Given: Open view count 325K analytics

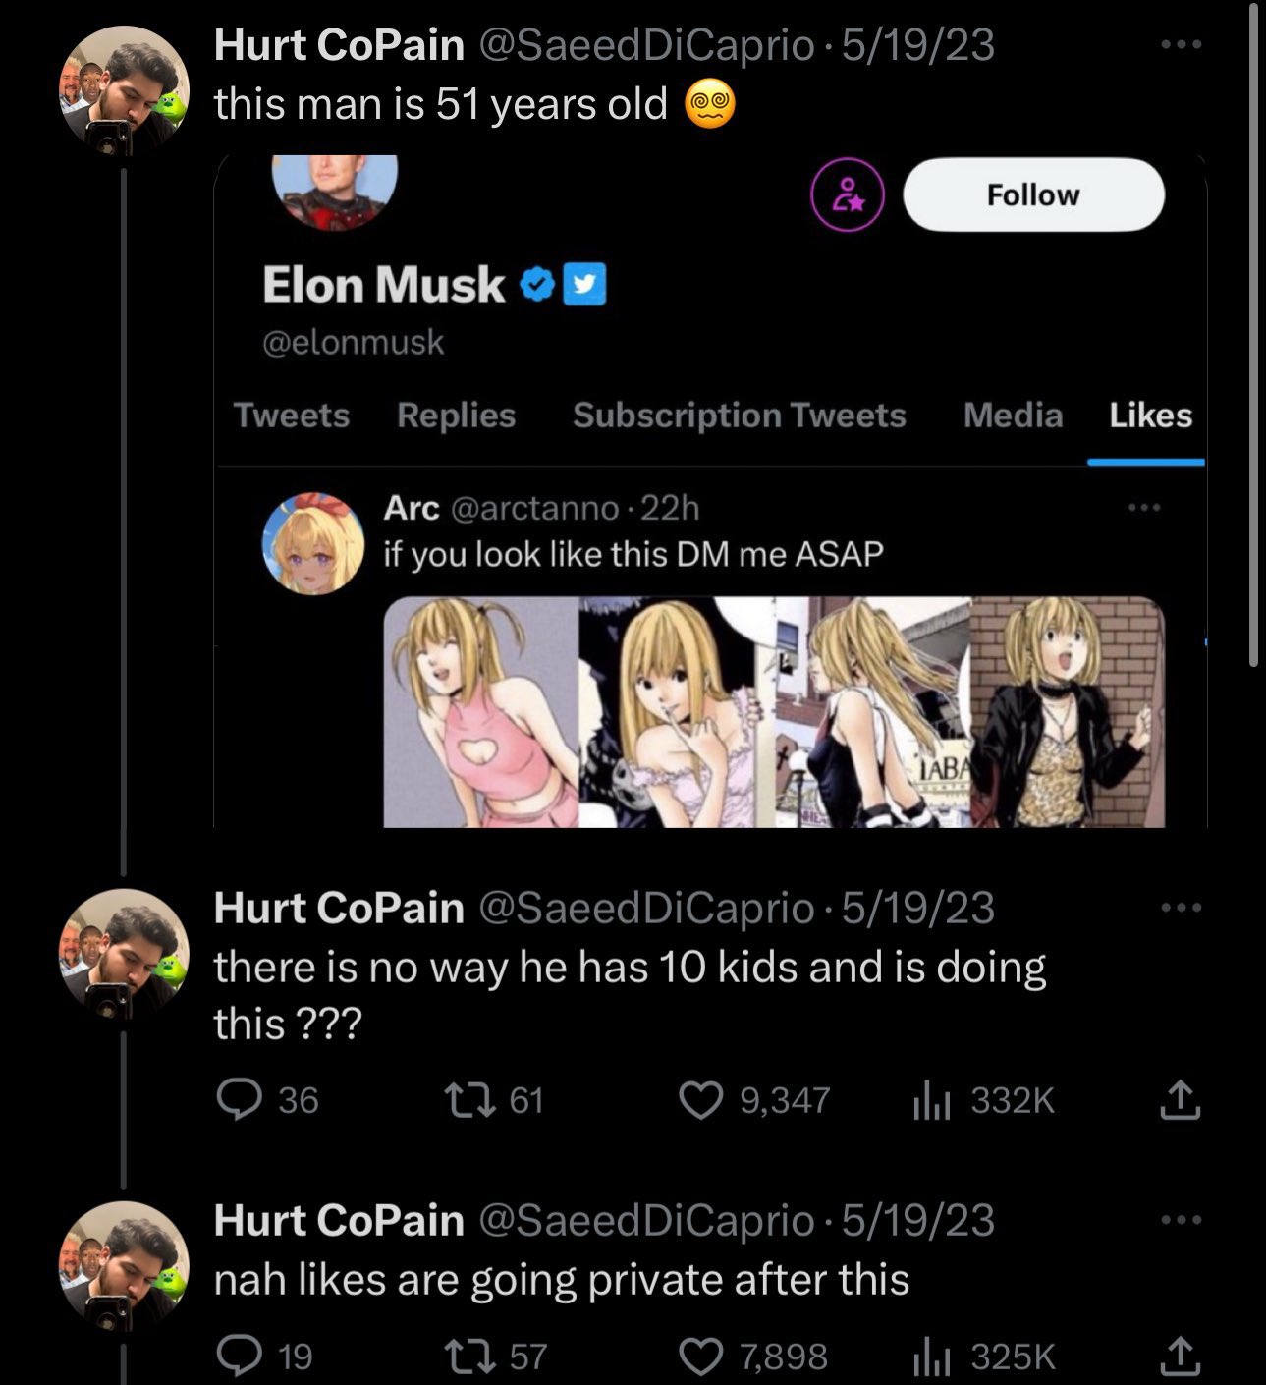Looking at the screenshot, I should click(983, 1357).
